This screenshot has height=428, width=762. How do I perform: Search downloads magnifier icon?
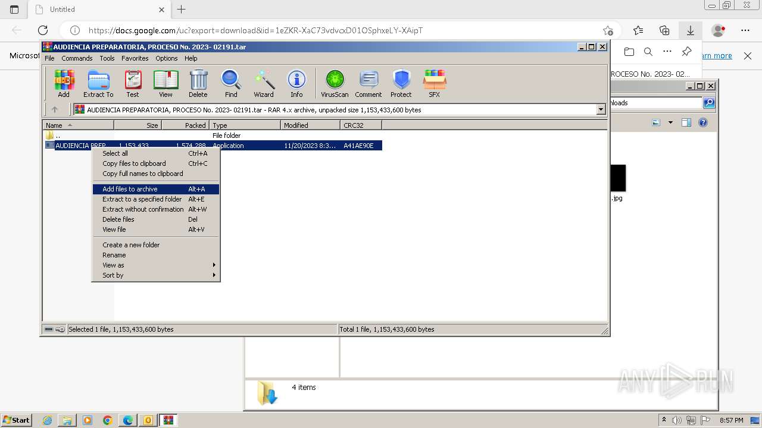pyautogui.click(x=648, y=52)
